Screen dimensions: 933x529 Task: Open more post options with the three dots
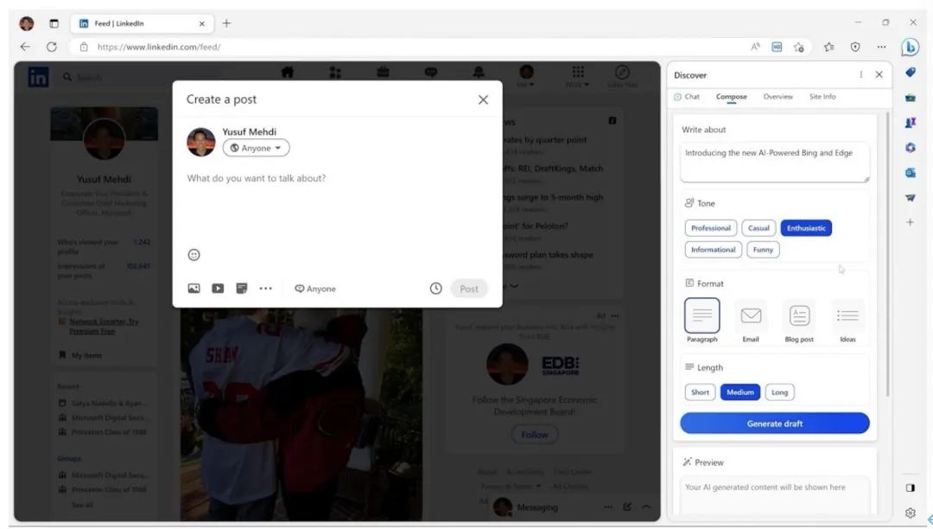pyautogui.click(x=265, y=289)
